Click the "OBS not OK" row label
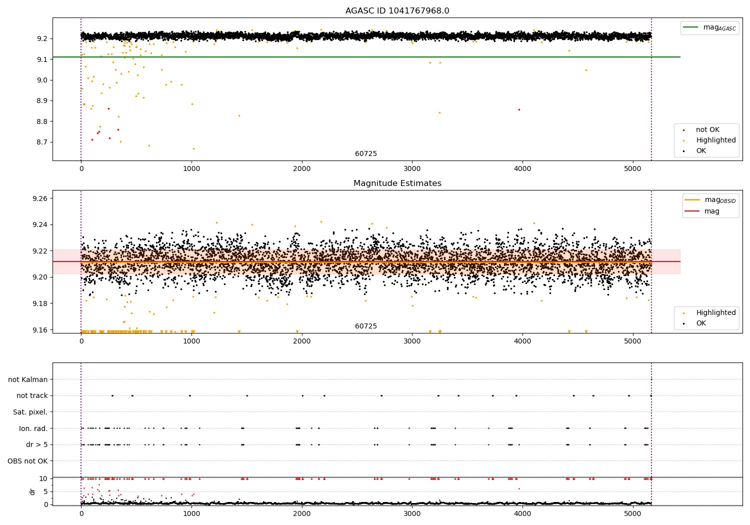 click(28, 461)
